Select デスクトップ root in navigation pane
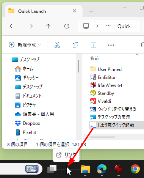The image size is (144, 178). tap(26, 60)
